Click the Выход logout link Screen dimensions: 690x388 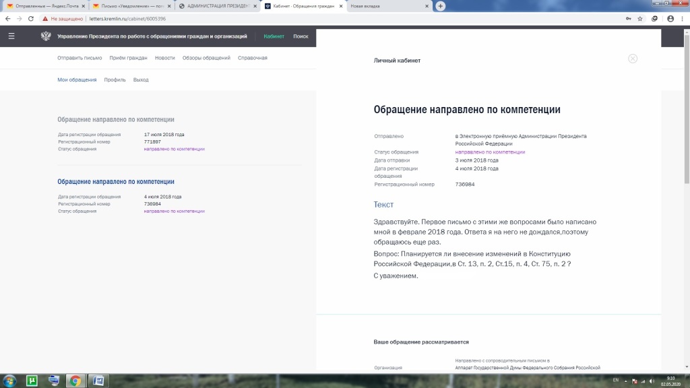coord(141,79)
